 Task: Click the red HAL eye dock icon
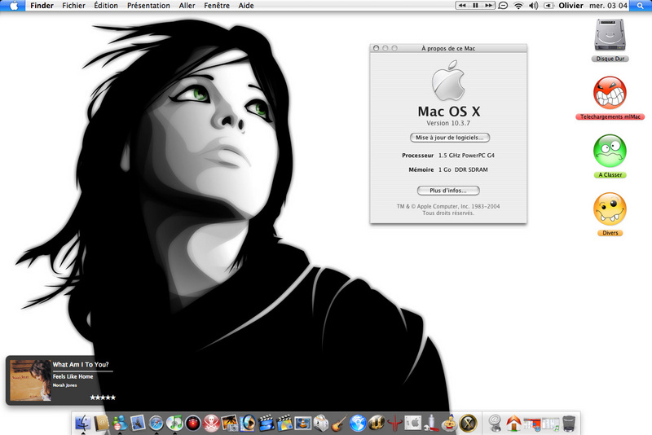point(193,424)
